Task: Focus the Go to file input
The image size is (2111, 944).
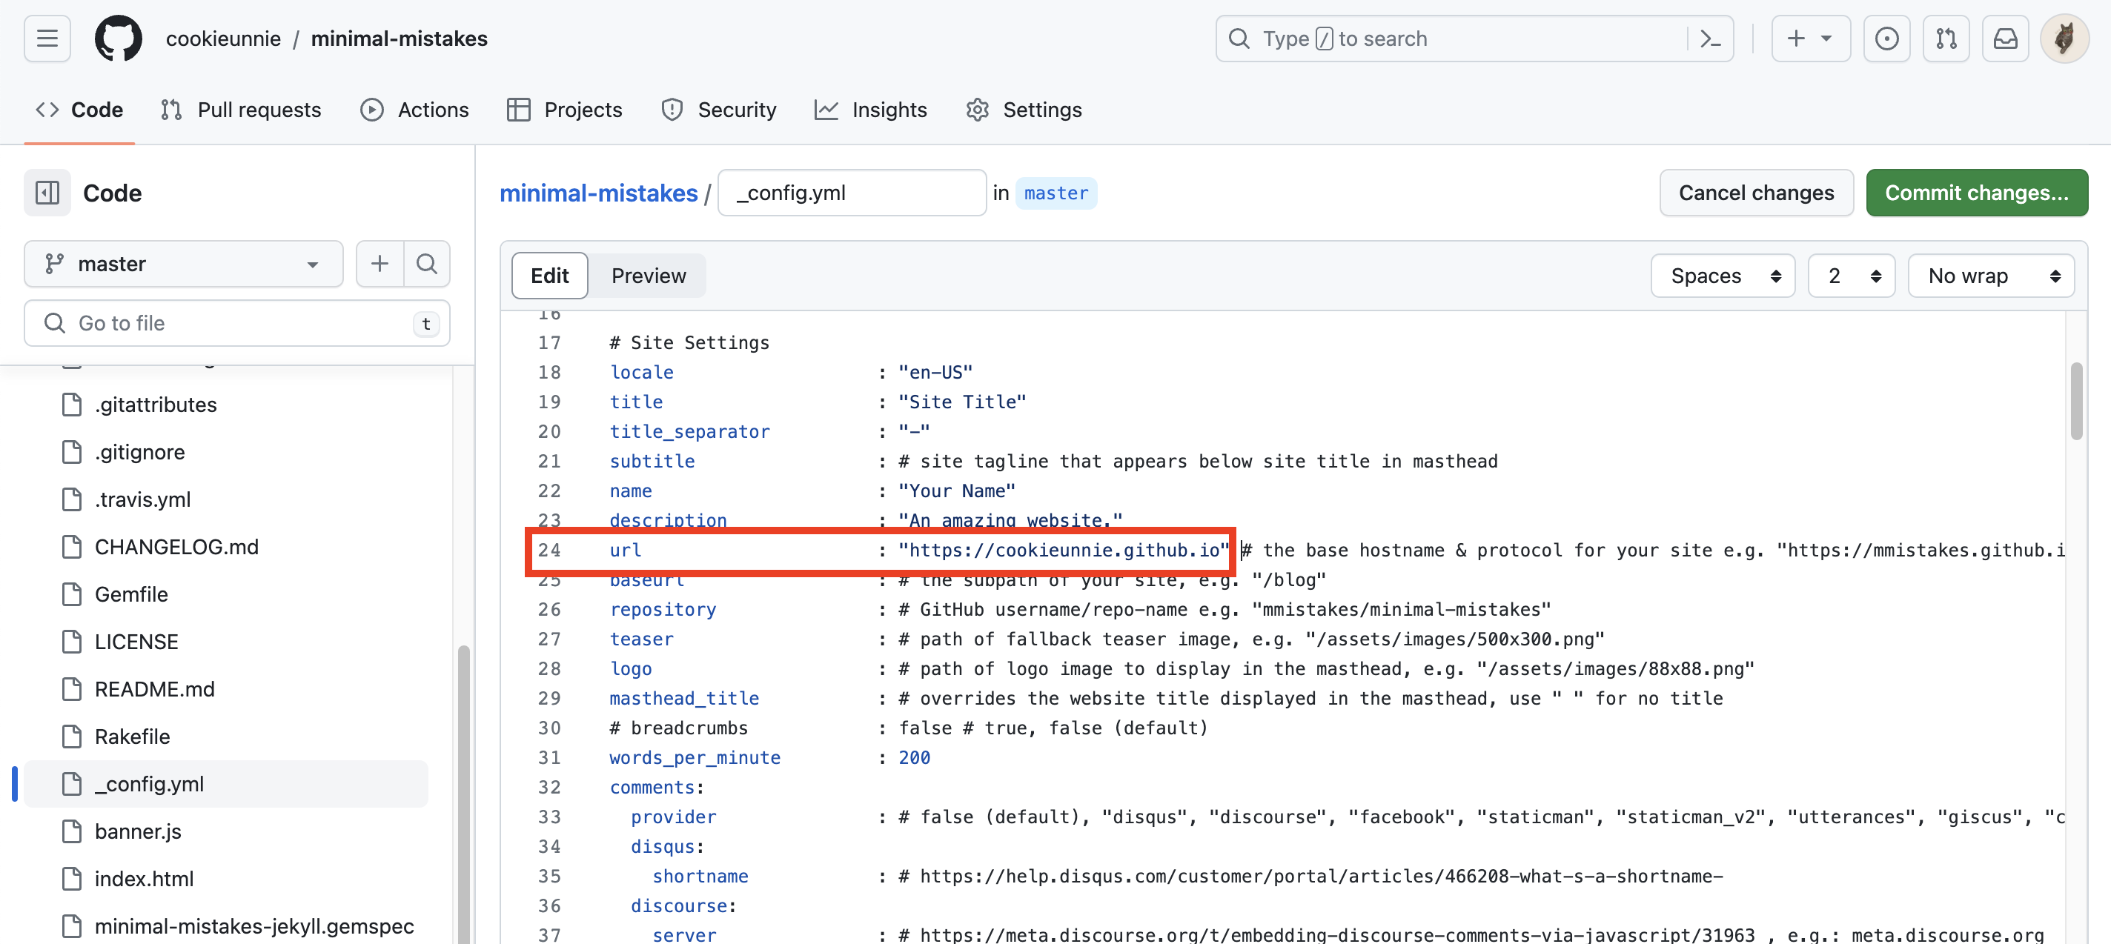Action: click(x=237, y=323)
